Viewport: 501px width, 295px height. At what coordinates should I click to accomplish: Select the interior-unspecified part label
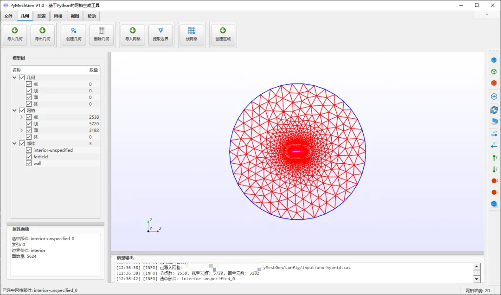click(x=53, y=150)
